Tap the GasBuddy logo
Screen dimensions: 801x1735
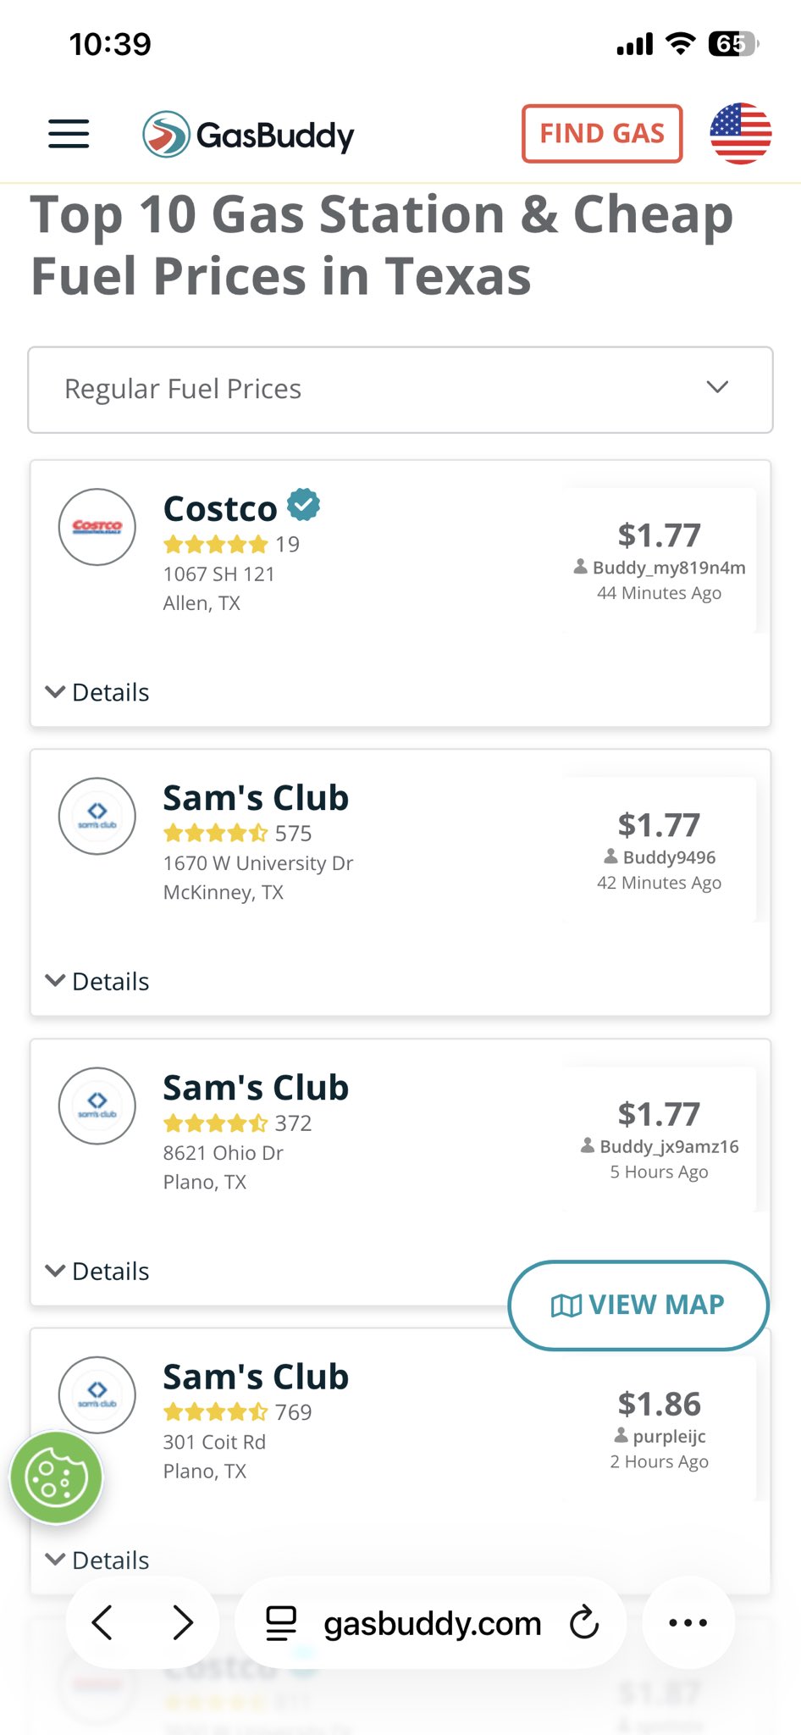(248, 135)
